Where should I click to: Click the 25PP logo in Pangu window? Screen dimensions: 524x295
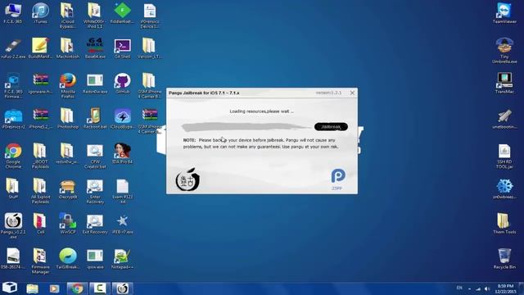click(338, 179)
